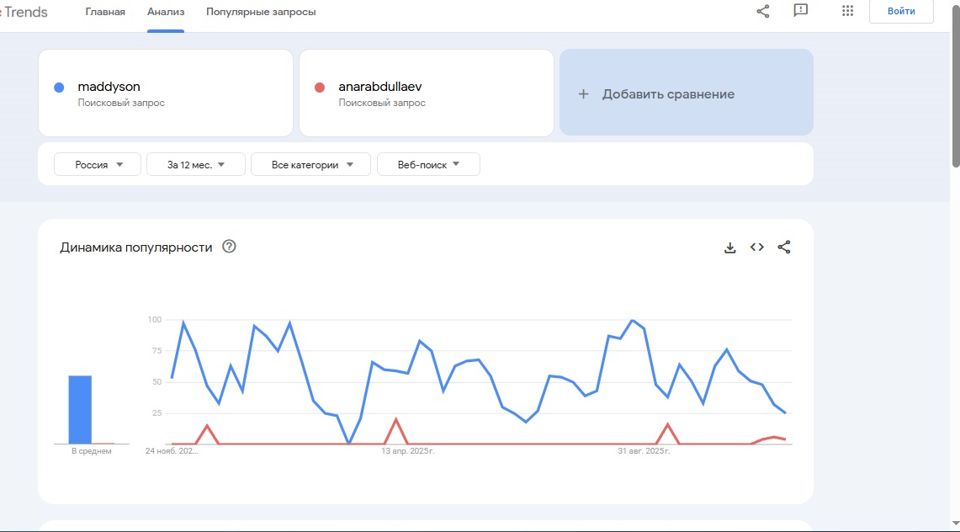
Task: Click the blue maddyson color dot
Action: [59, 88]
